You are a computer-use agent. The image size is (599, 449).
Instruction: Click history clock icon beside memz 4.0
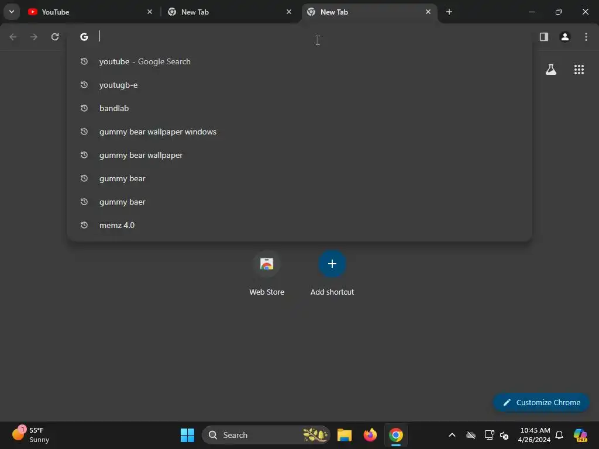pyautogui.click(x=84, y=225)
